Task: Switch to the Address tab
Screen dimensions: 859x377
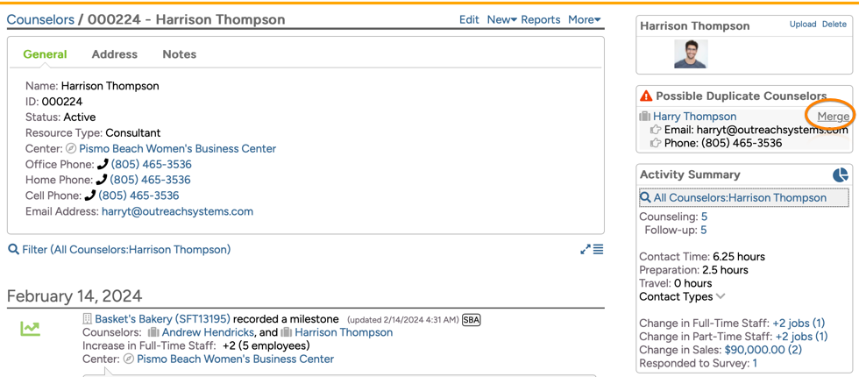Action: coord(115,54)
